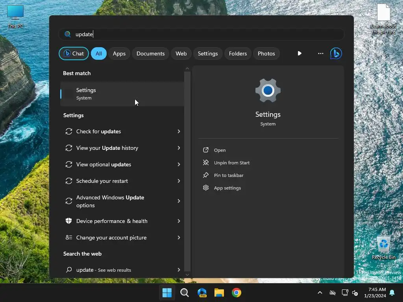Open the clock showing 7:45 AM 1/23/2024
The height and width of the screenshot is (302, 403).
[x=375, y=293]
